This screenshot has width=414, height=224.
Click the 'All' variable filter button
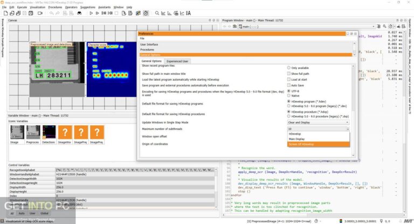12,213
